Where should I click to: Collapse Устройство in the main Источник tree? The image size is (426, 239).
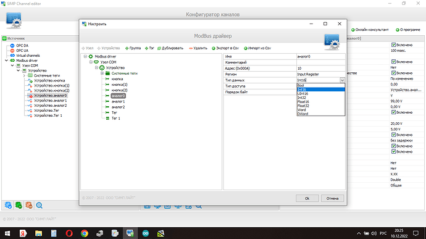point(19,70)
